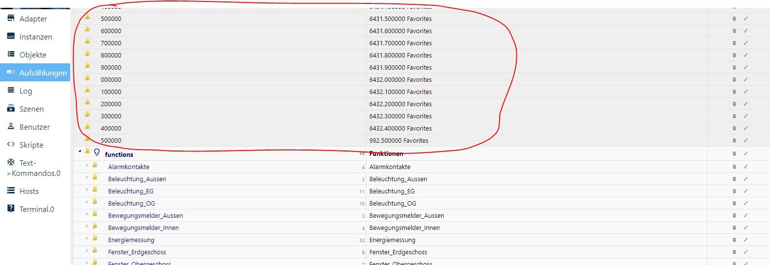This screenshot has width=770, height=265.
Task: Edit the Beleuchtung_EG entry with pencil icon
Action: [x=745, y=191]
